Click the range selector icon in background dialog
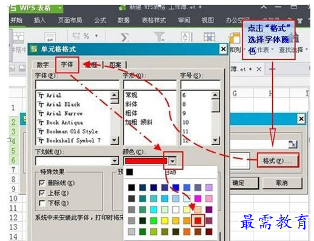Viewport: 314px width, 241px height. point(293,144)
